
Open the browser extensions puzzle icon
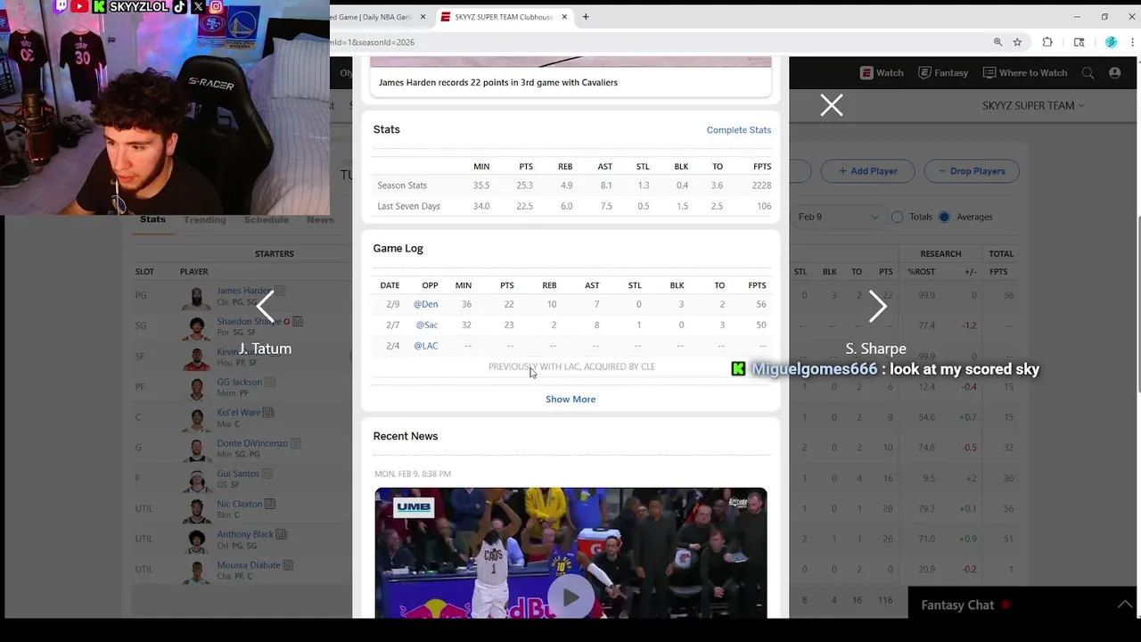pyautogui.click(x=1047, y=42)
